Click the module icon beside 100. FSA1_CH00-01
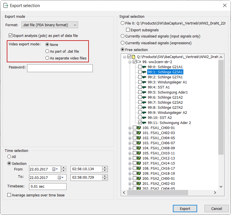Image resolution: width=231 pixels, height=215 pixels. pos(139,128)
